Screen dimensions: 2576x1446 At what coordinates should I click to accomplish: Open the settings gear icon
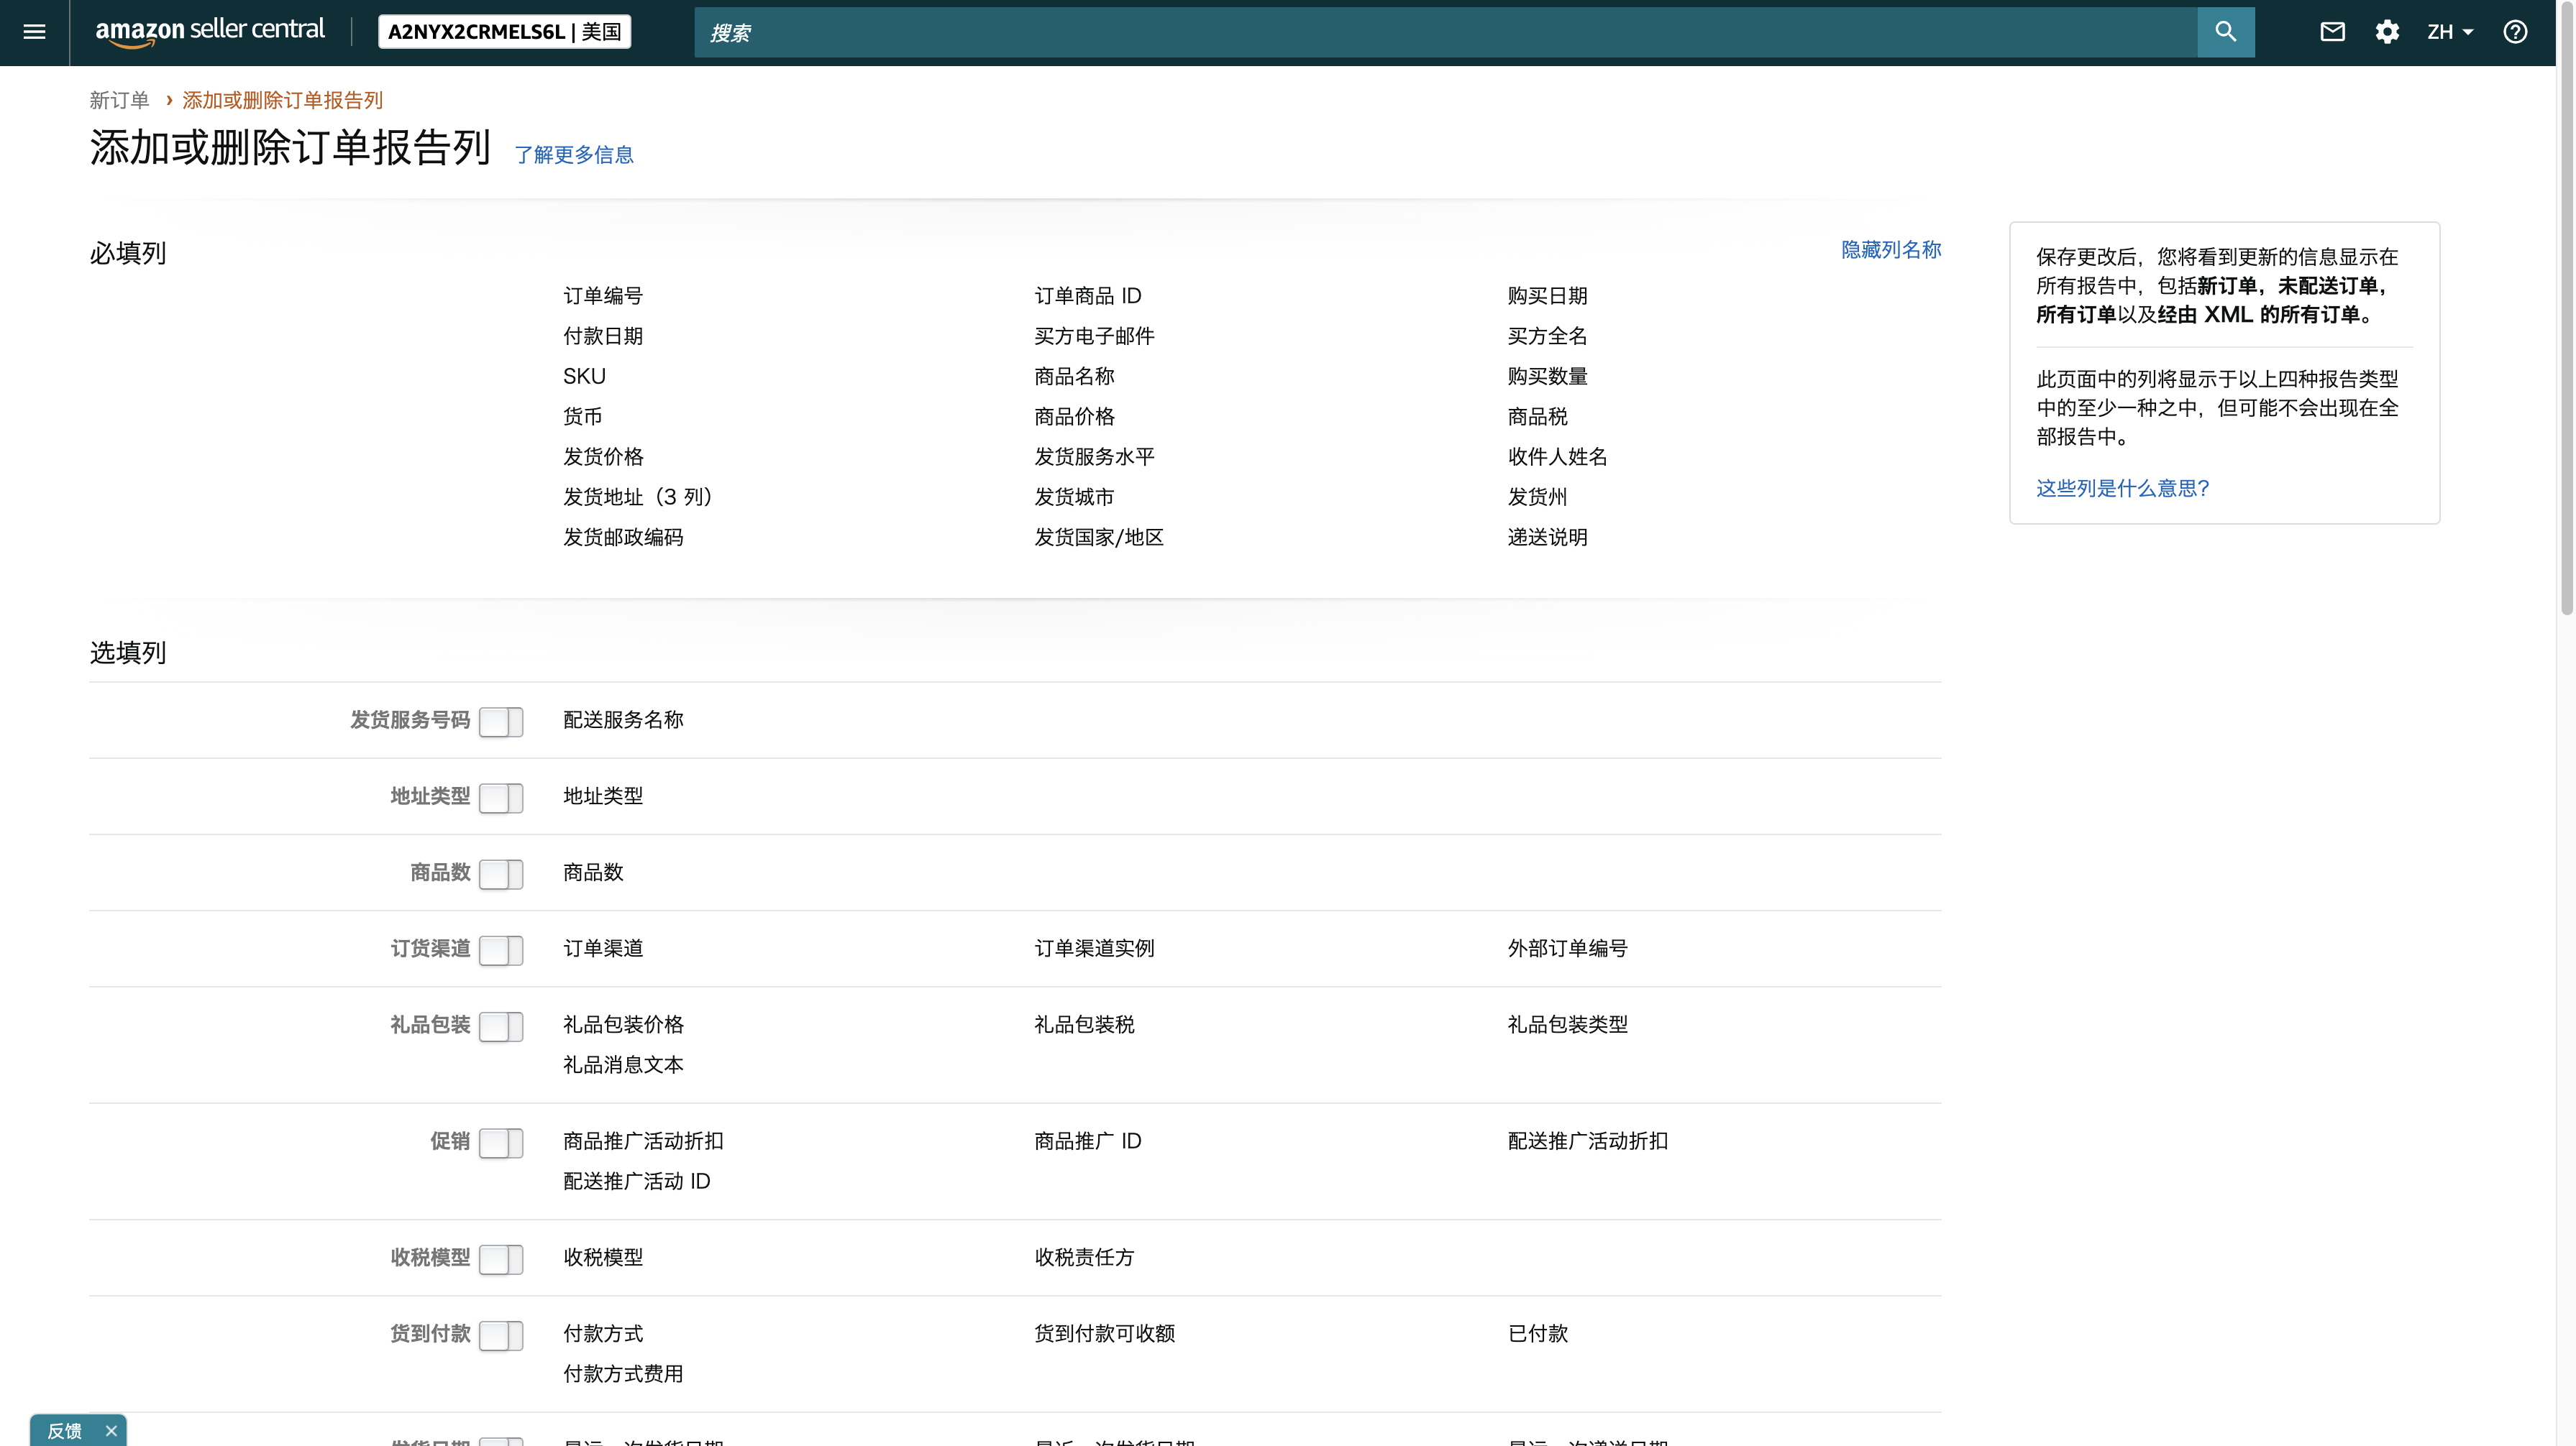(2387, 32)
